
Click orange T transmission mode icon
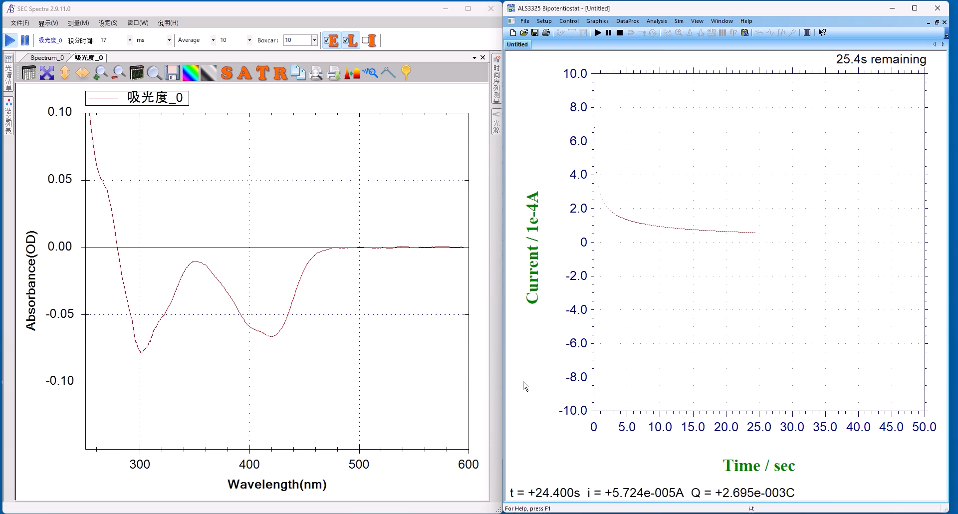(262, 73)
